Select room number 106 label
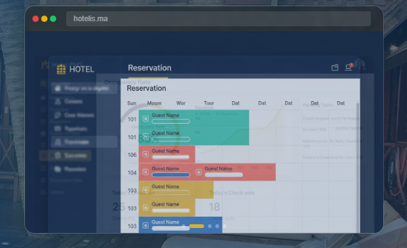Image resolution: width=407 pixels, height=248 pixels. click(132, 155)
